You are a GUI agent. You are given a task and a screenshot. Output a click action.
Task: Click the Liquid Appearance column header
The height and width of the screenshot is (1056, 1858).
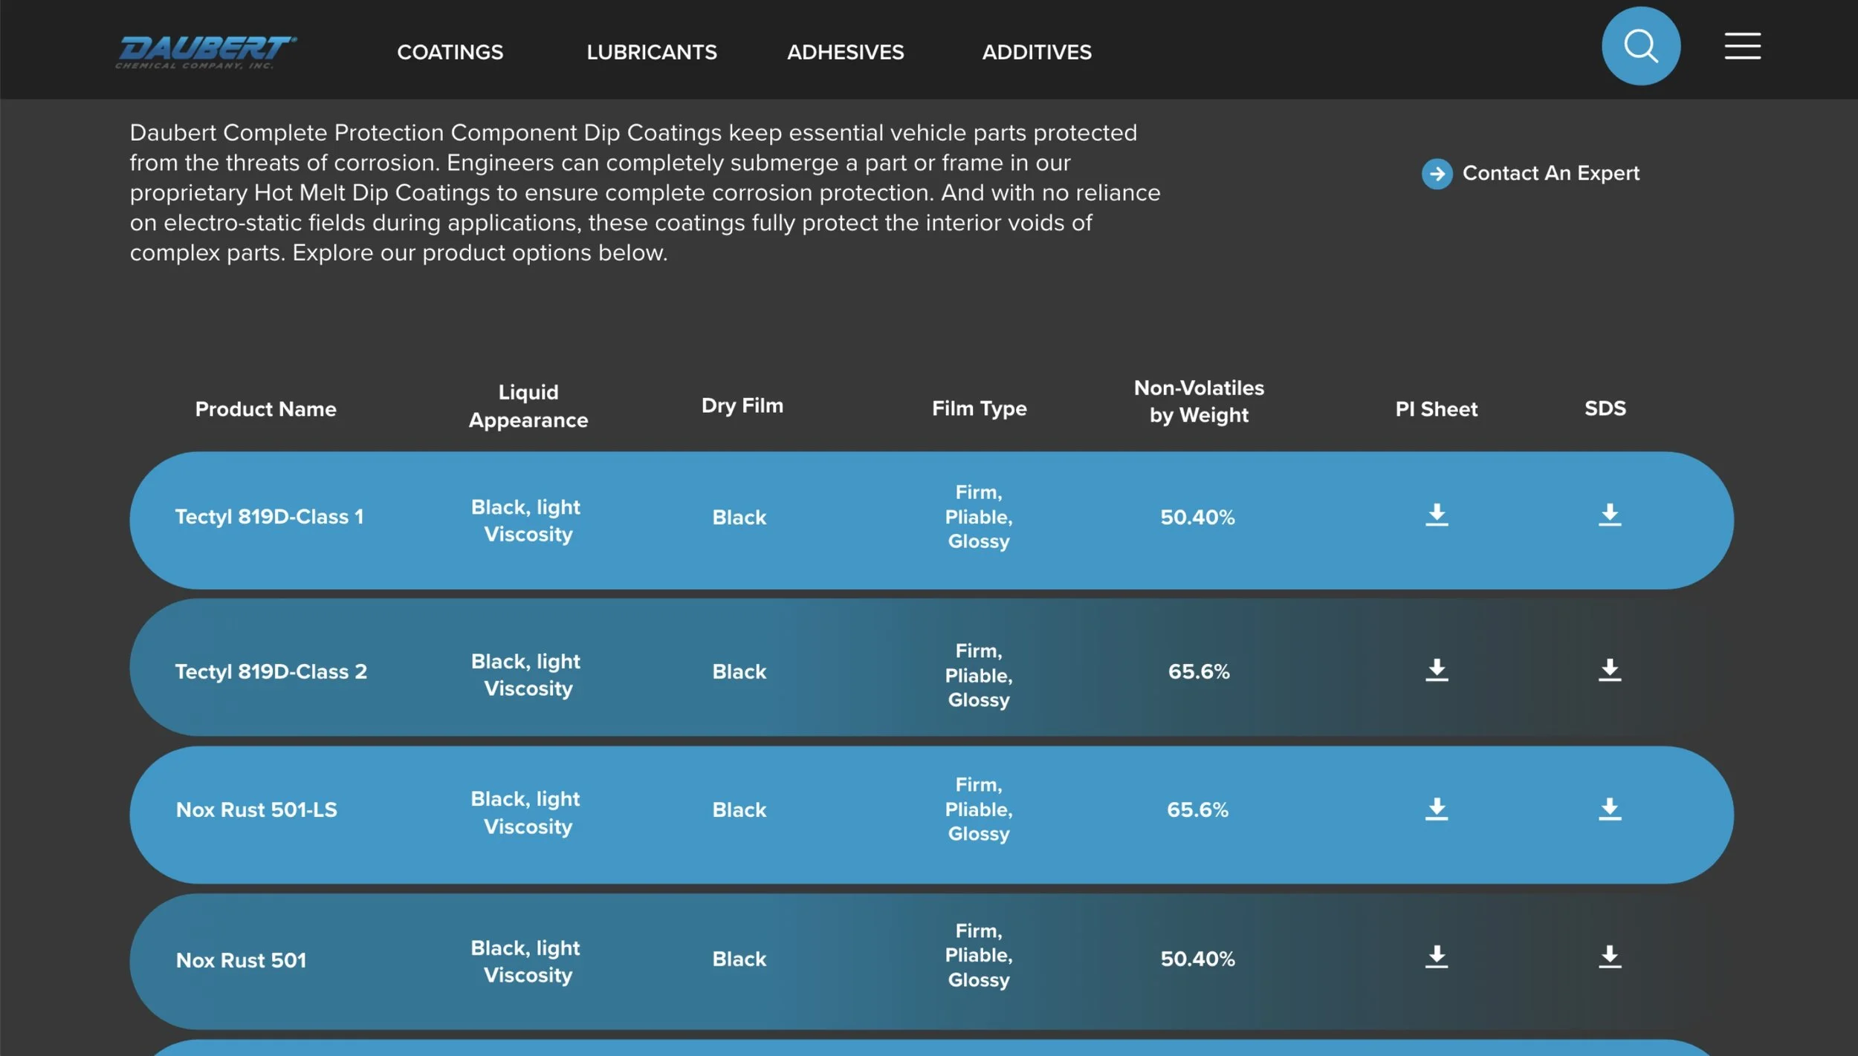[528, 406]
